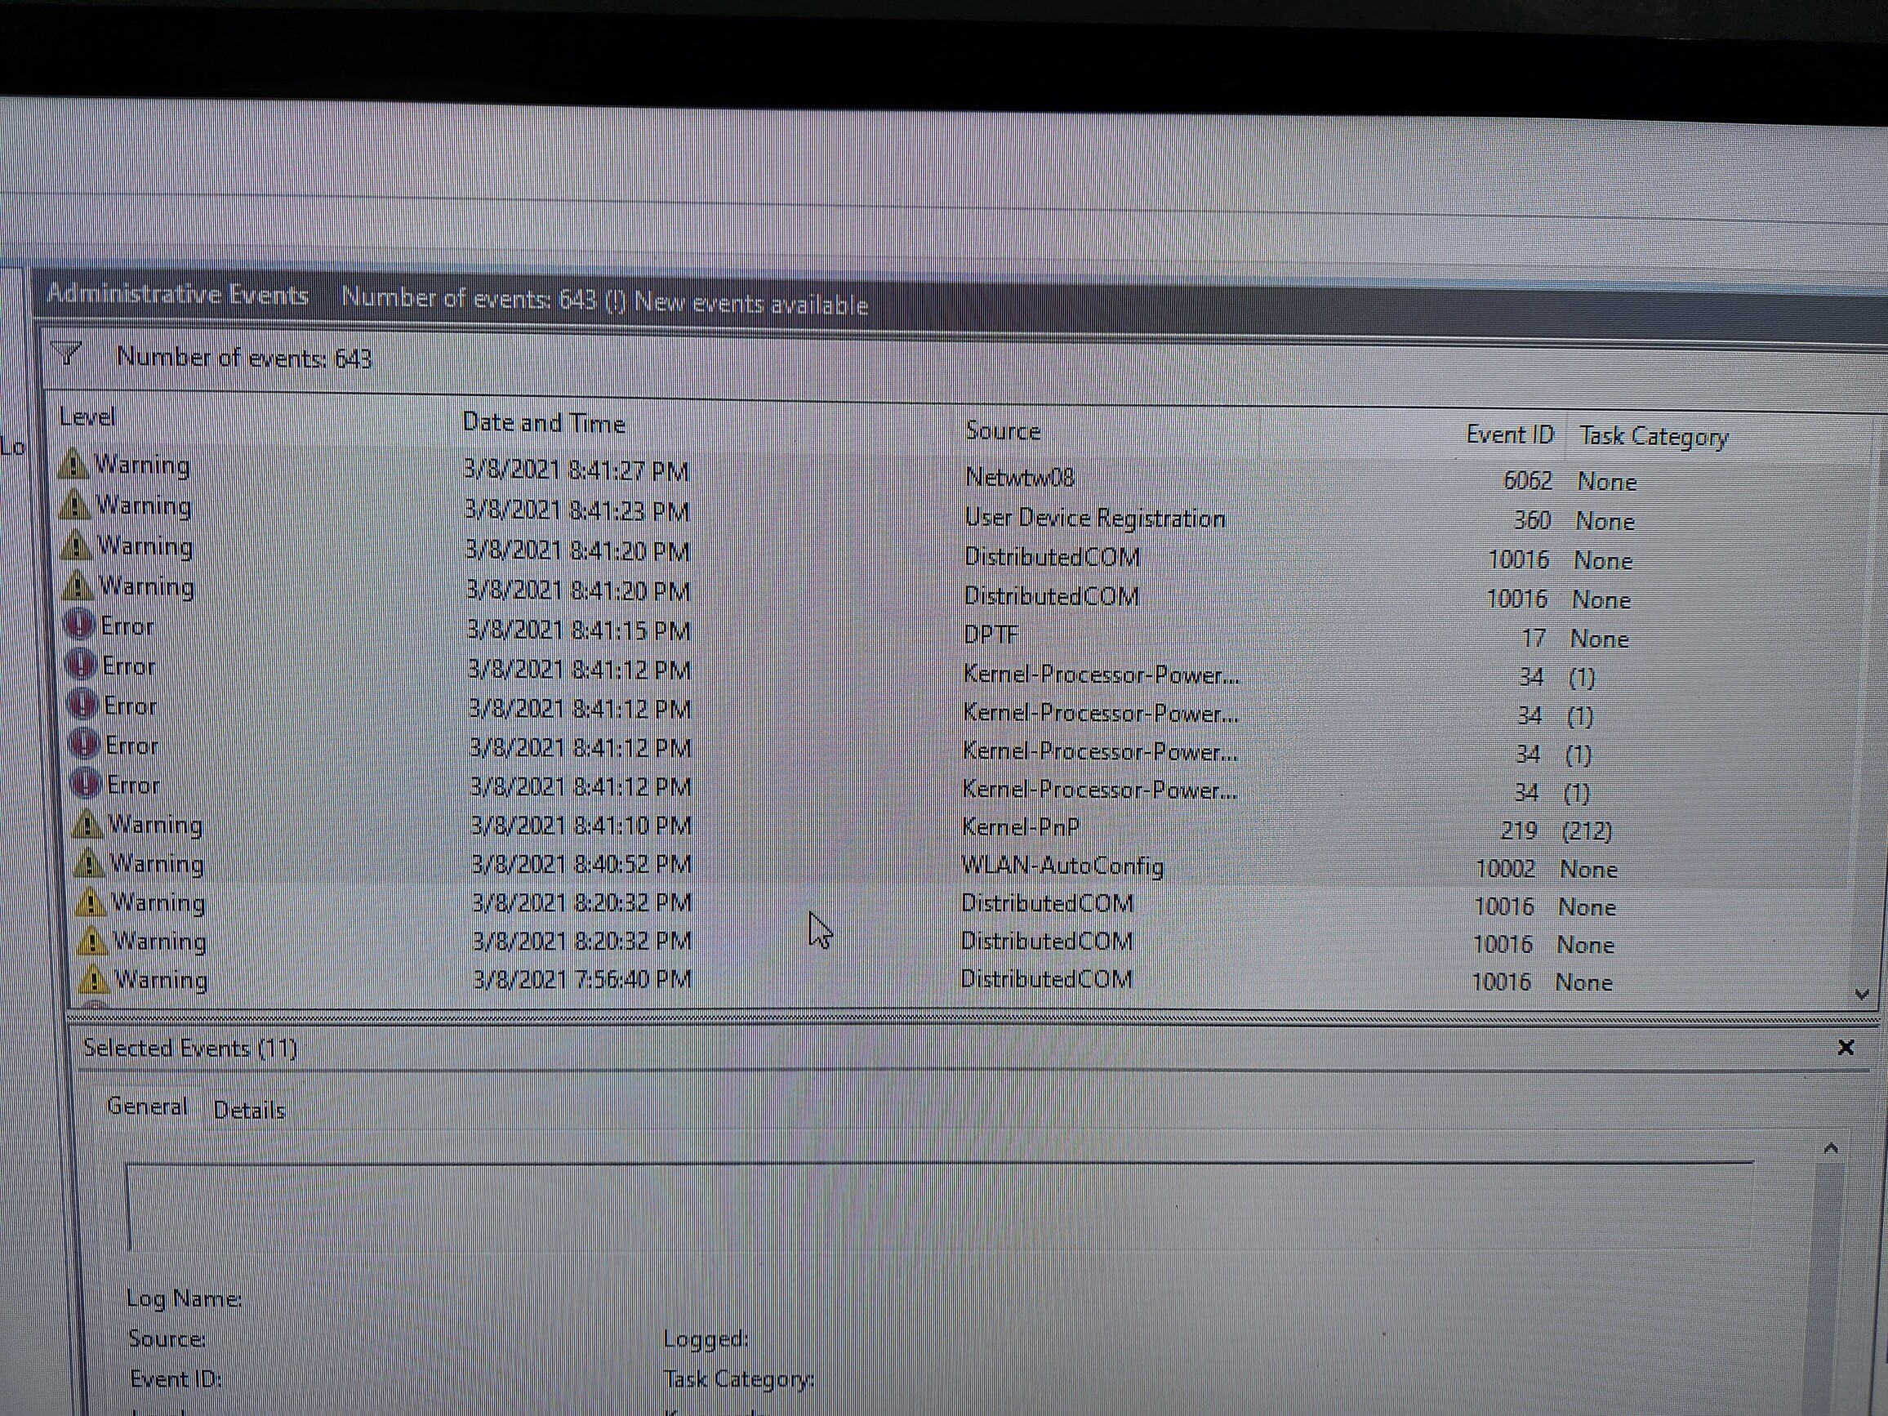Sort list by Event ID column
This screenshot has height=1416, width=1888.
pos(1509,434)
